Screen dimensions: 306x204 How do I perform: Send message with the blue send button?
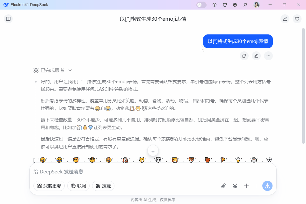point(267,186)
